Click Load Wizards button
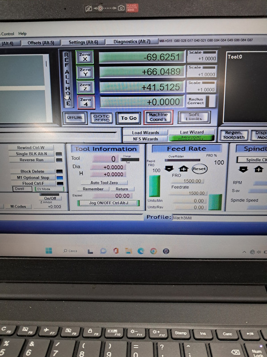Viewport: 267px width, 357px height. point(146,133)
